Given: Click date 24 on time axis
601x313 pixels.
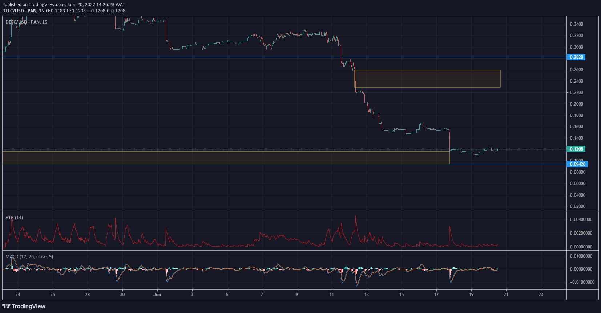Looking at the screenshot, I should (x=18, y=295).
